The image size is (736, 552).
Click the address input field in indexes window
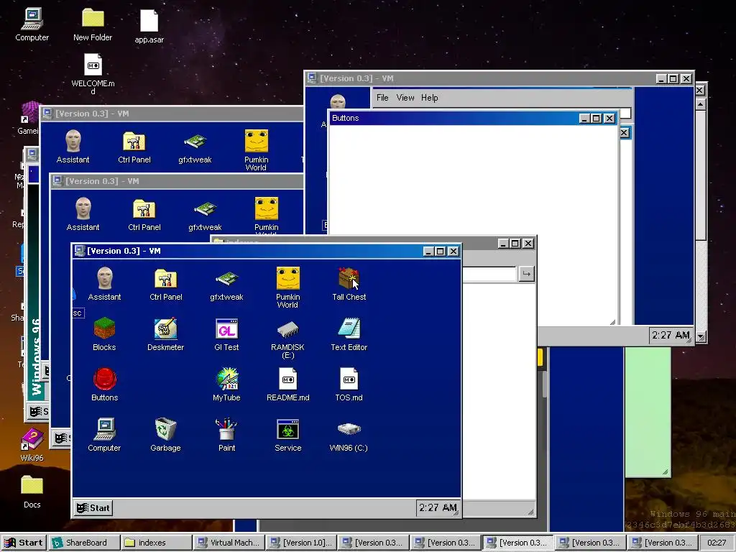pyautogui.click(x=489, y=274)
